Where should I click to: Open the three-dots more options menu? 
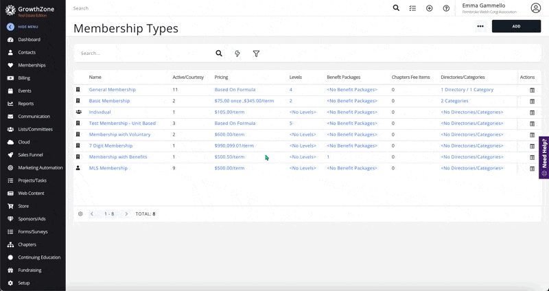(x=480, y=27)
